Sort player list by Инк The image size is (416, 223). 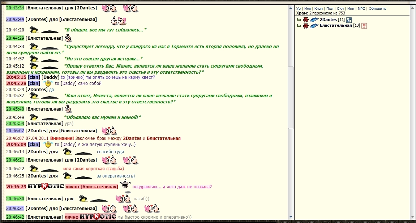click(351, 8)
